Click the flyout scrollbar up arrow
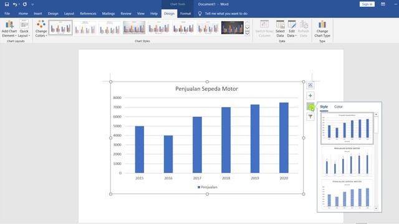The height and width of the screenshot is (224, 399). pos(376,114)
